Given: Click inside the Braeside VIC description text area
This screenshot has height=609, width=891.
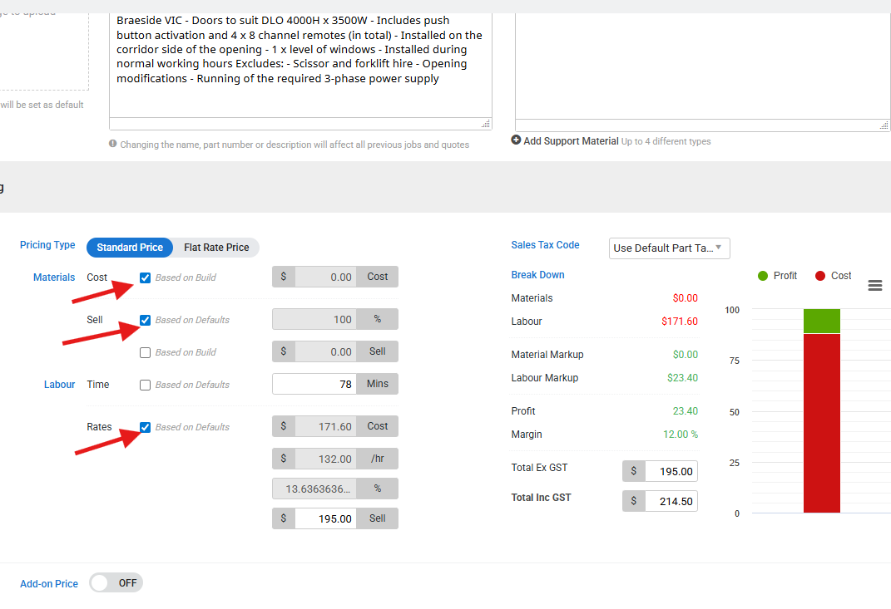Looking at the screenshot, I should [300, 66].
